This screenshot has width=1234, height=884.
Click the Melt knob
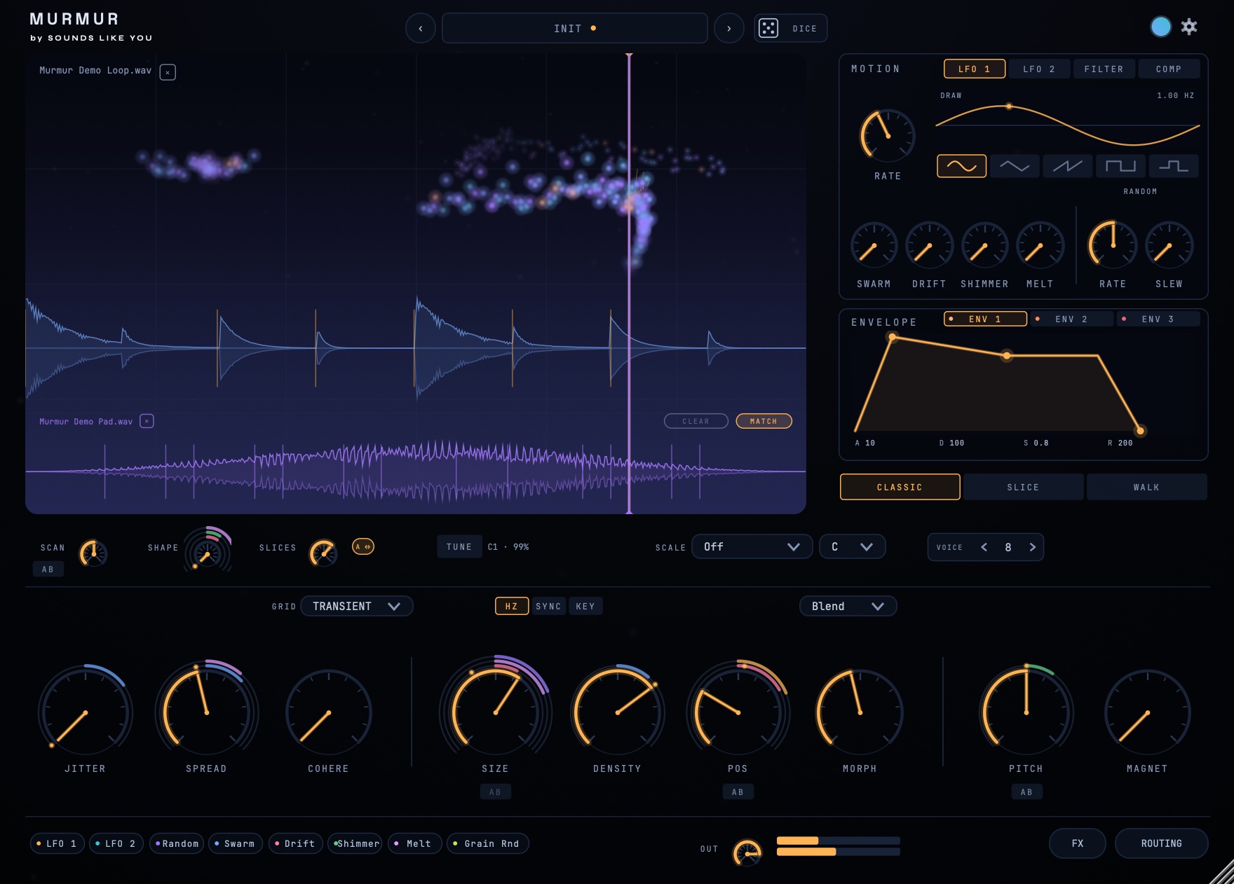(1040, 245)
